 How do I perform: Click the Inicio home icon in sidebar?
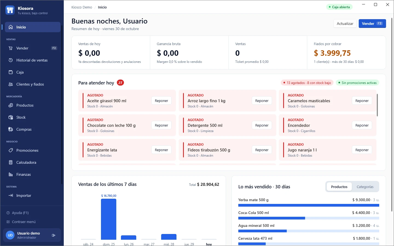pyautogui.click(x=11, y=27)
